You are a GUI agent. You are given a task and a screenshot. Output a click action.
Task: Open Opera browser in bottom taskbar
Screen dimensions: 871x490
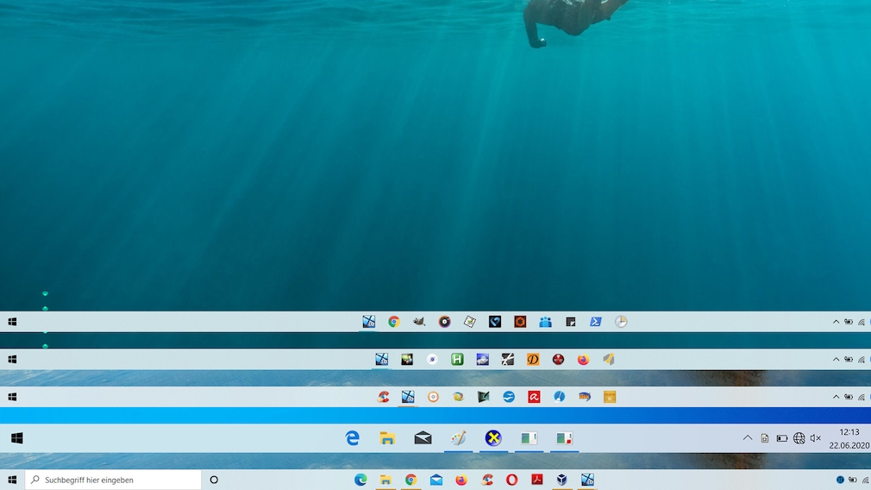click(x=511, y=480)
